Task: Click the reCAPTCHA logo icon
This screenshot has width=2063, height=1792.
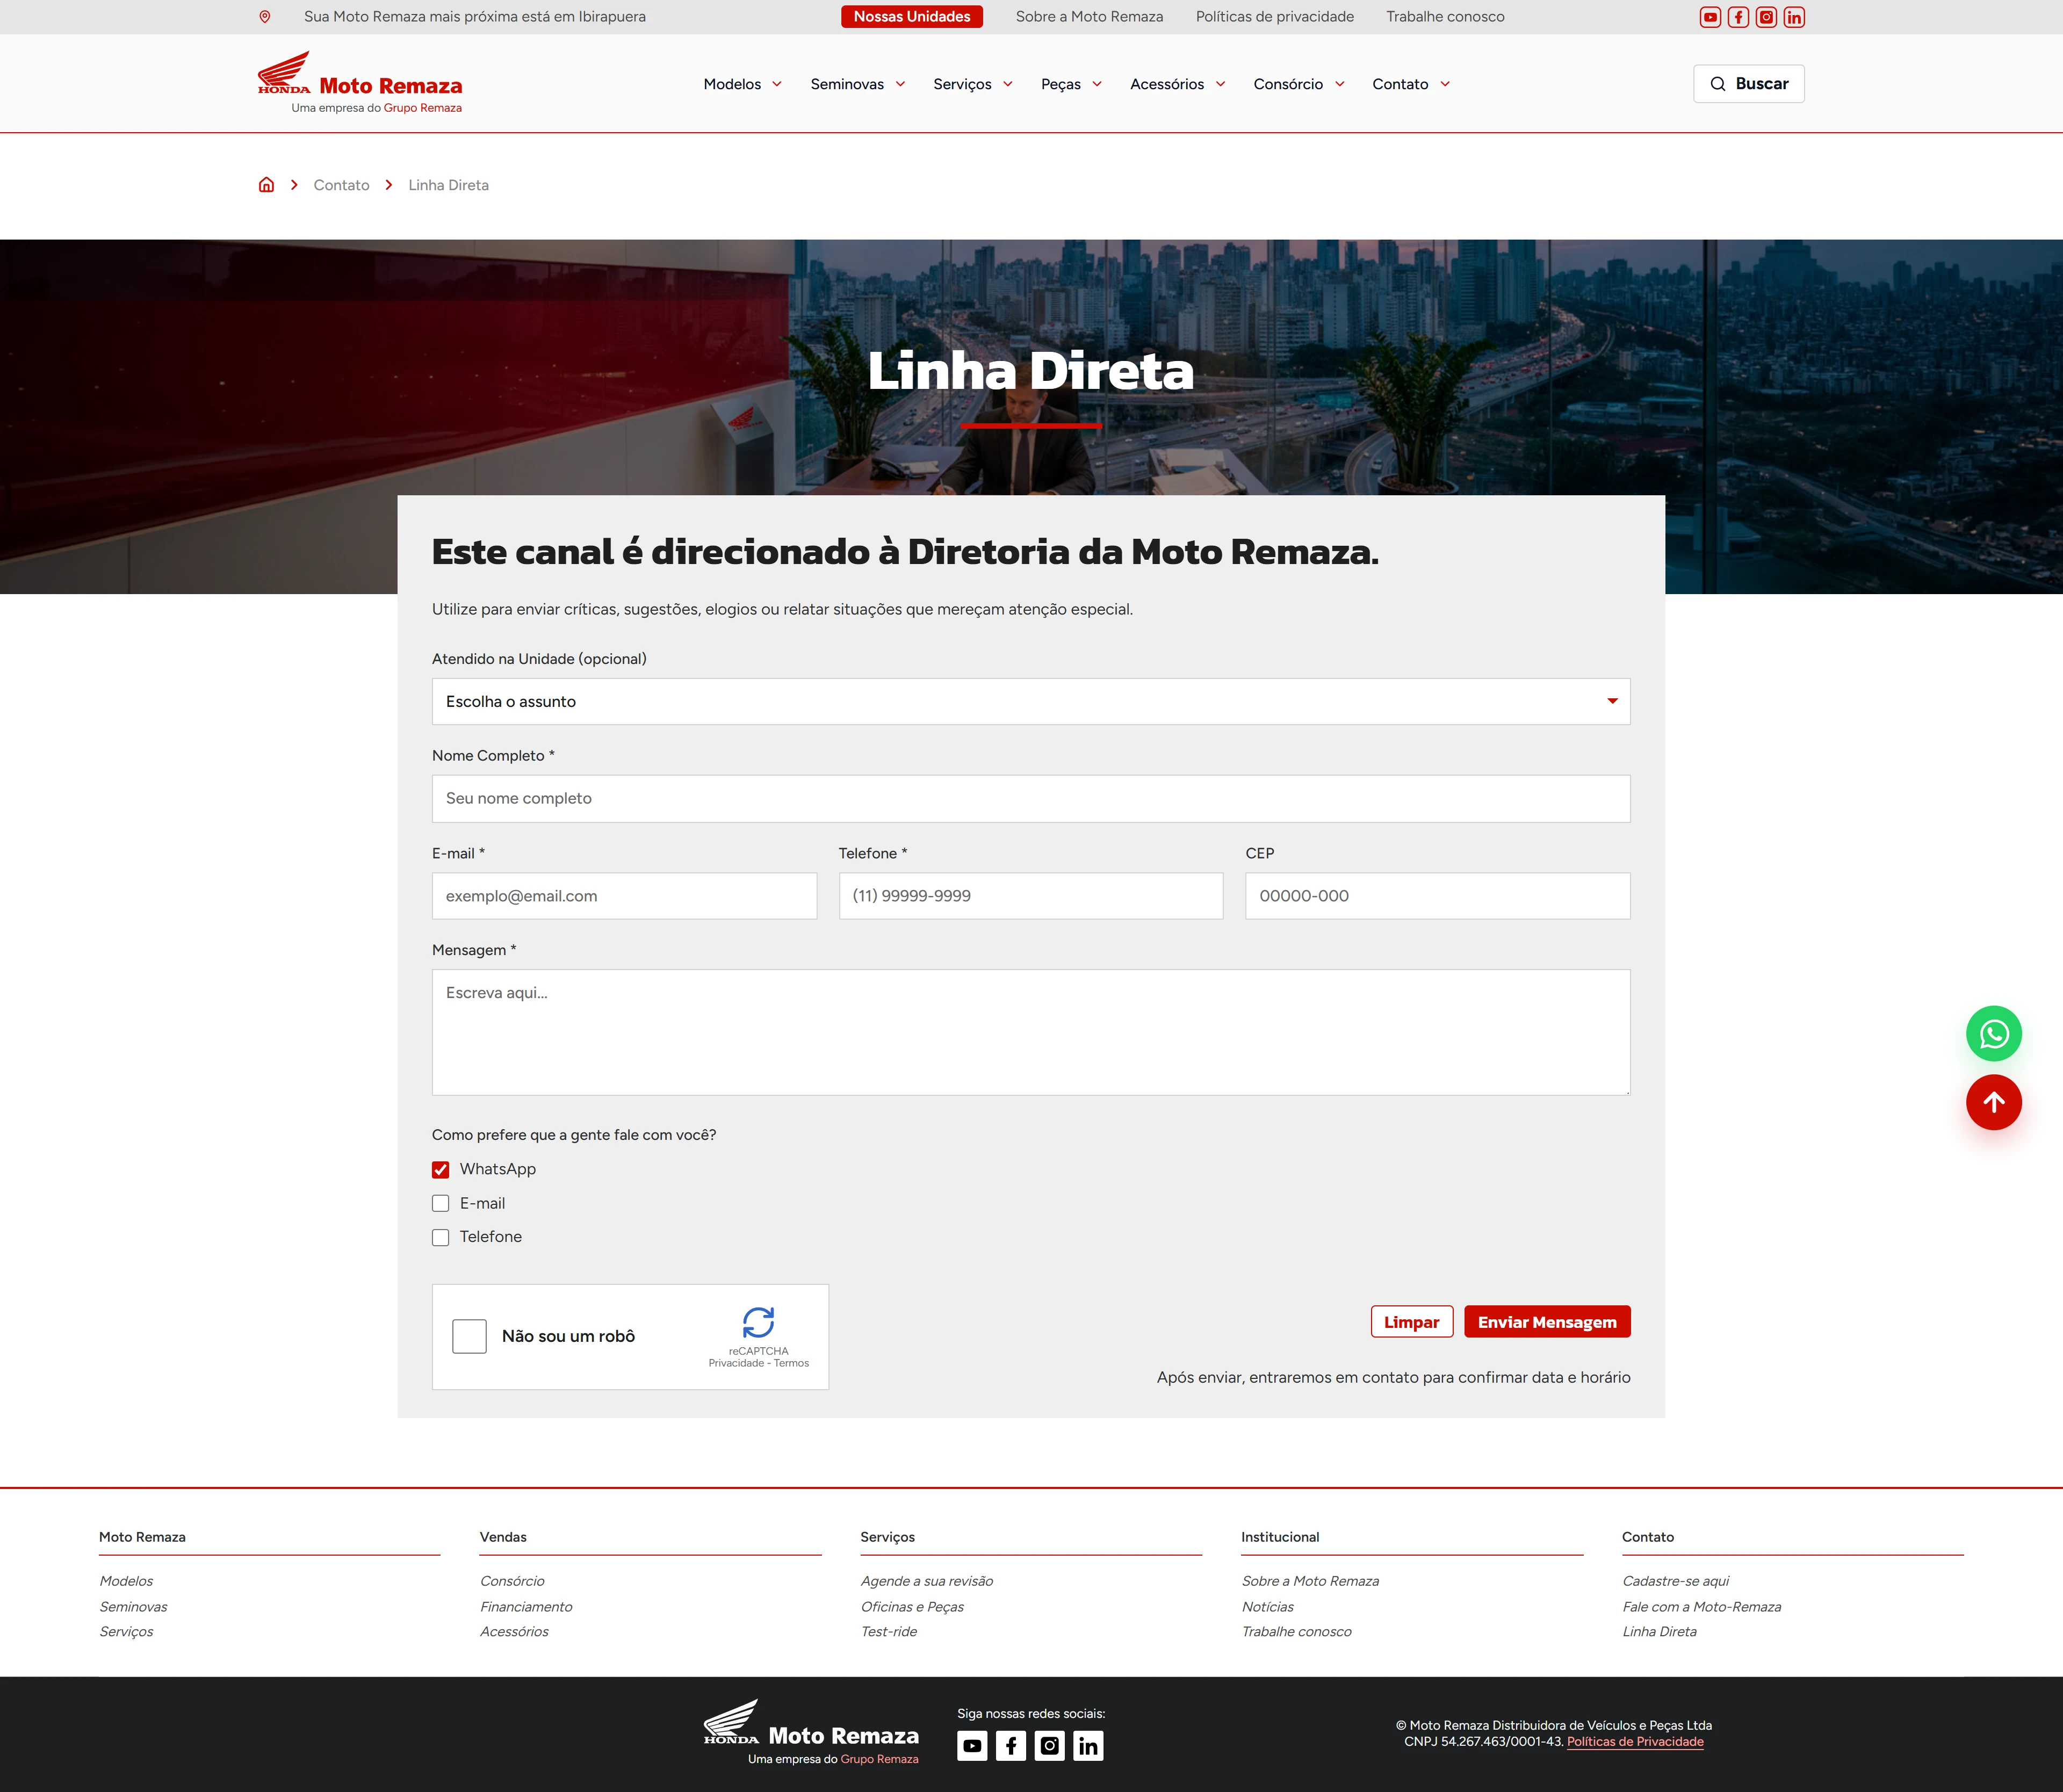Action: pos(758,1322)
